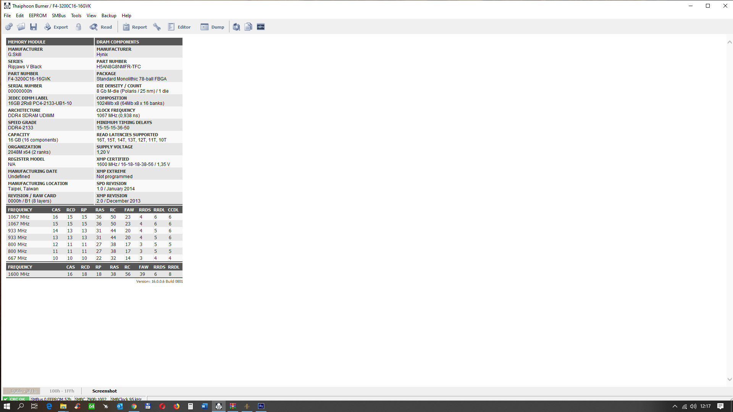This screenshot has width=733, height=412.
Task: Click DRAM part number H5AN8G8NMFR-TFC
Action: tap(119, 67)
